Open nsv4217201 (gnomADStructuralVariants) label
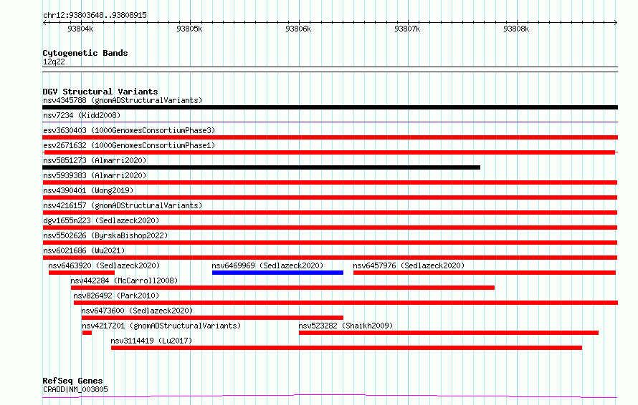 (161, 326)
